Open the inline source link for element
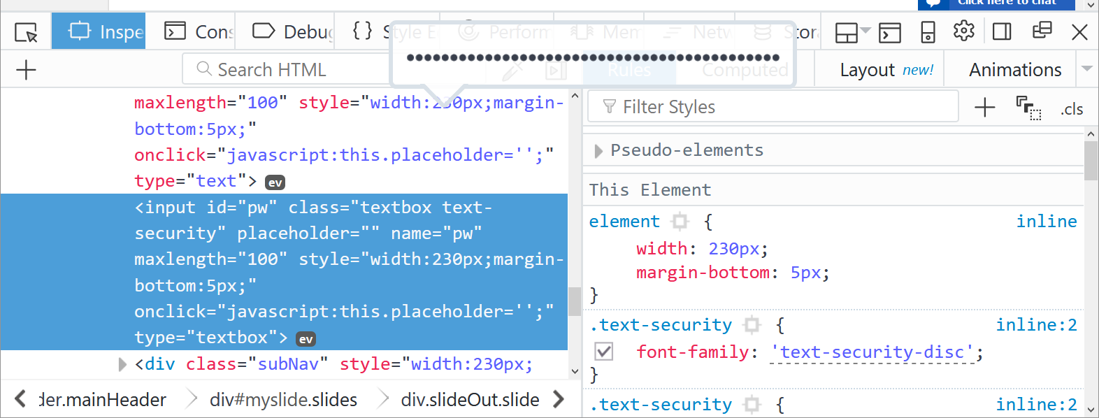 pos(1046,222)
